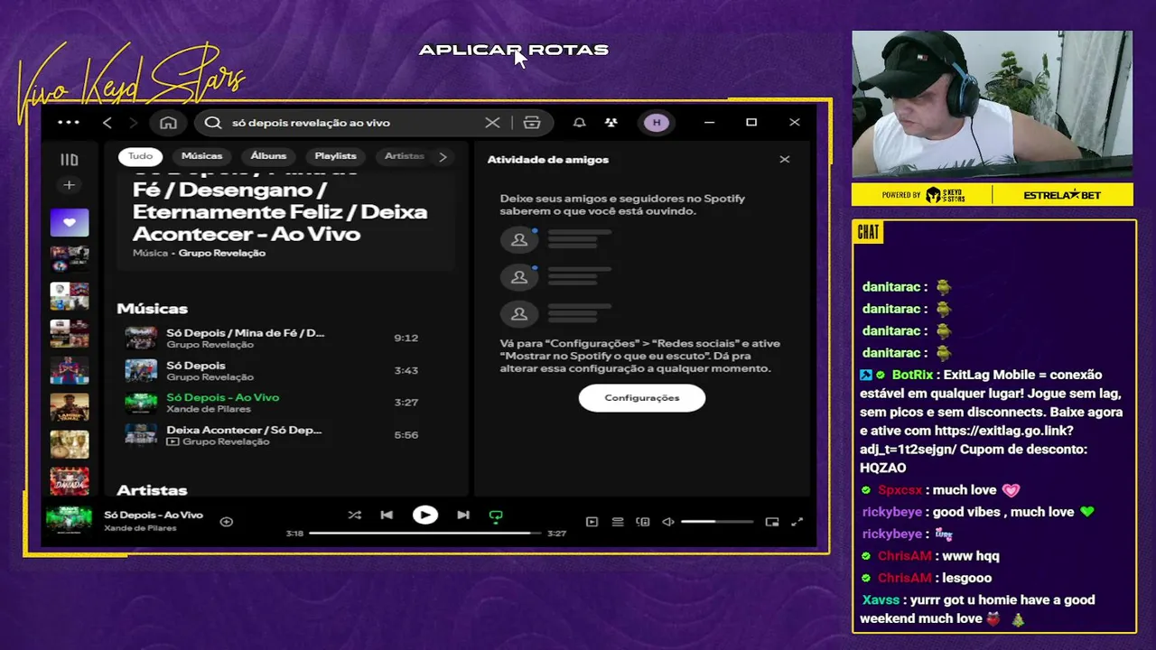The height and width of the screenshot is (650, 1156).
Task: Enter full screen player icon
Action: [x=797, y=522]
